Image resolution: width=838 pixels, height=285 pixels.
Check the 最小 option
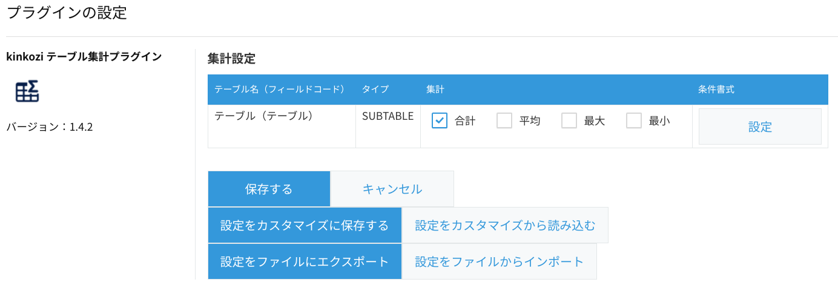pyautogui.click(x=634, y=120)
